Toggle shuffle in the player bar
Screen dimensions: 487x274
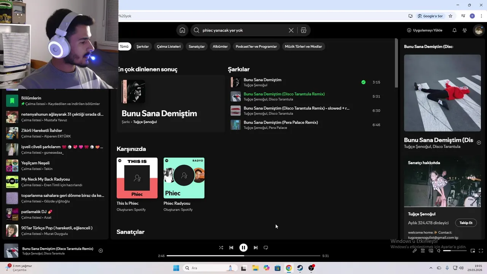click(221, 248)
